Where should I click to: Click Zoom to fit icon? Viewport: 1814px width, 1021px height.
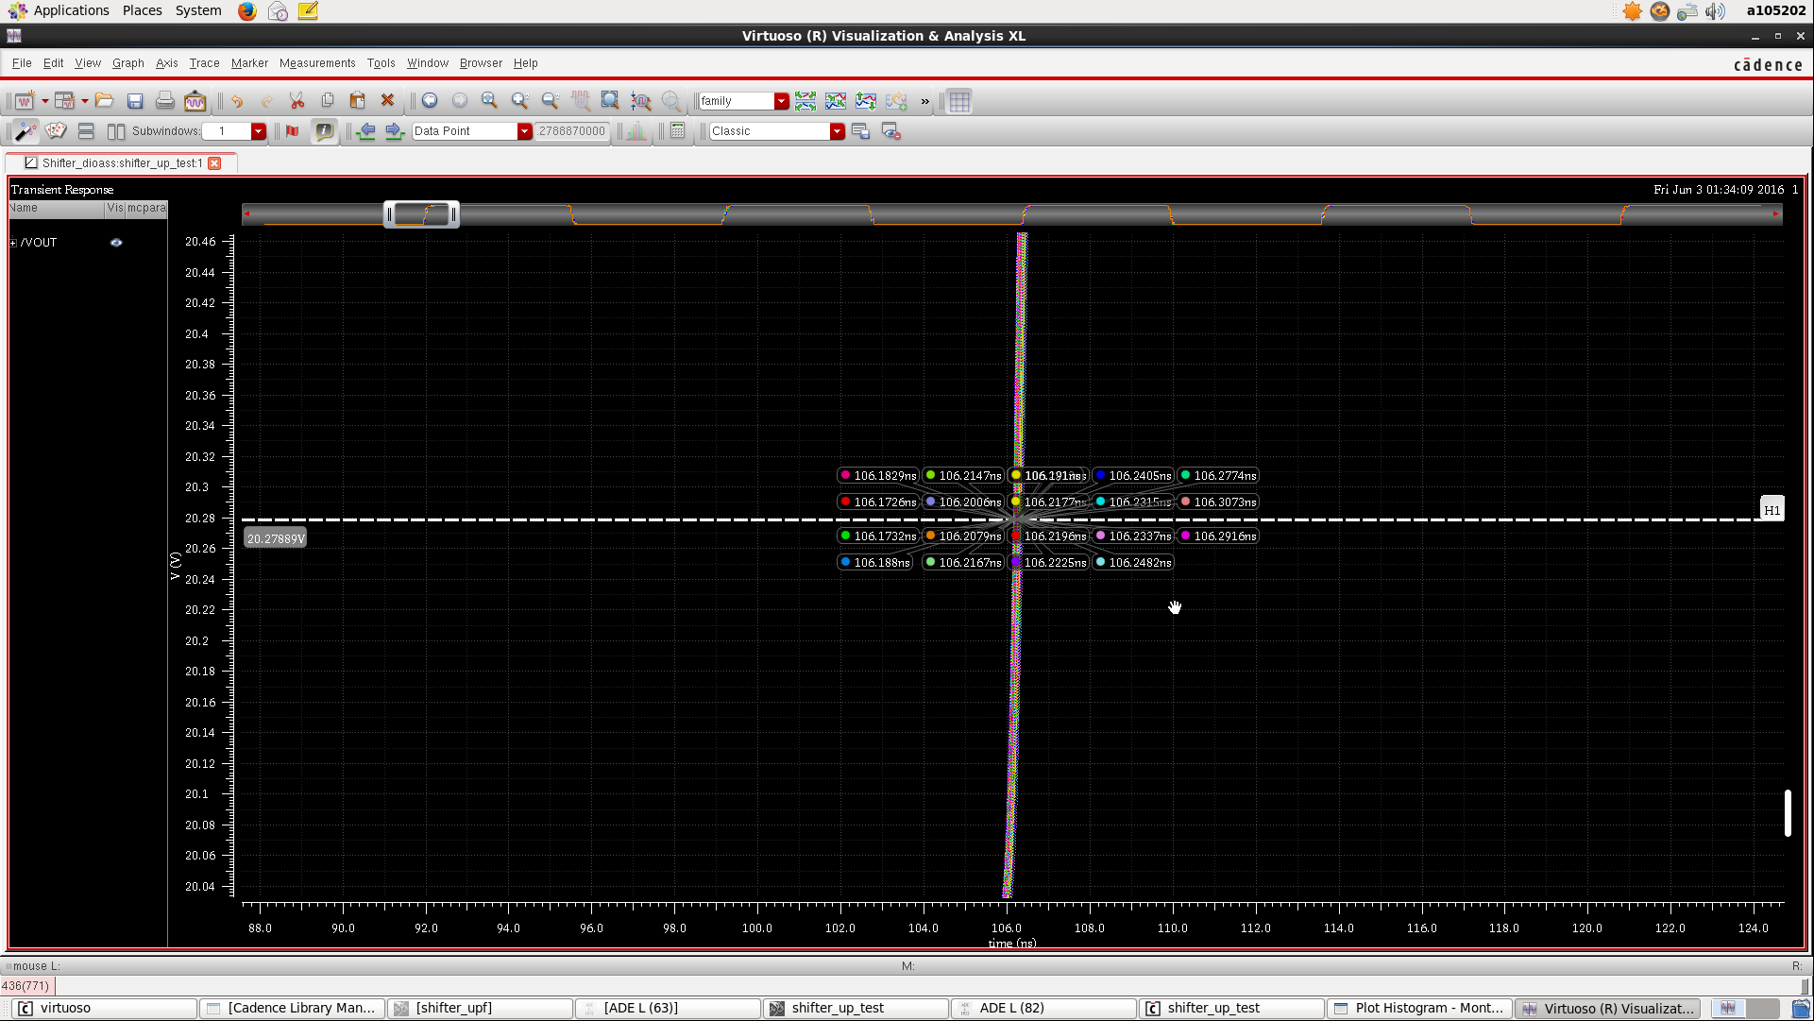tap(610, 101)
